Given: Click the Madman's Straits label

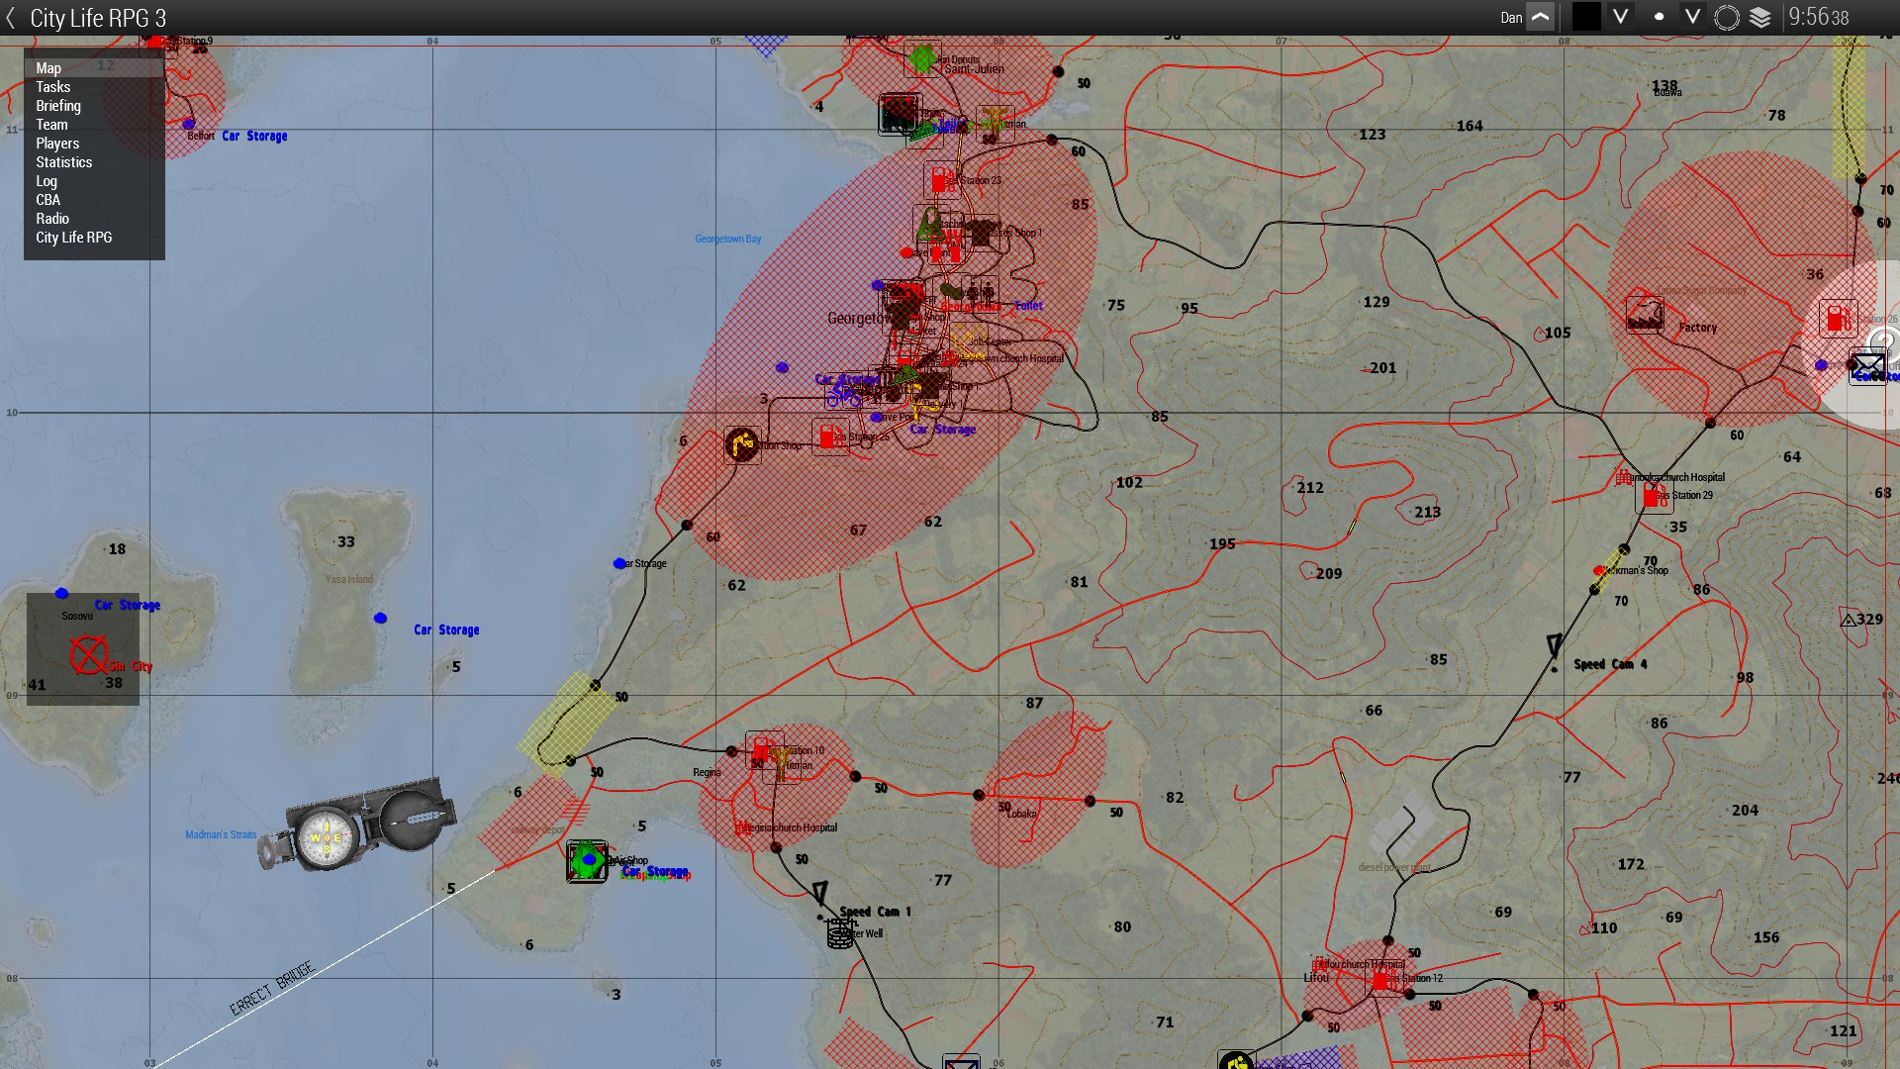Looking at the screenshot, I should (221, 834).
